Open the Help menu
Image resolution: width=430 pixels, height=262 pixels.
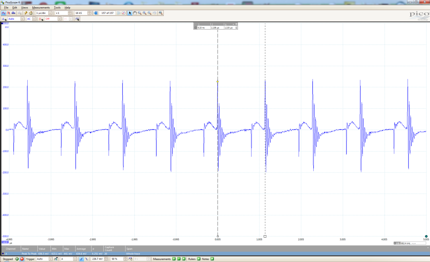pyautogui.click(x=68, y=8)
